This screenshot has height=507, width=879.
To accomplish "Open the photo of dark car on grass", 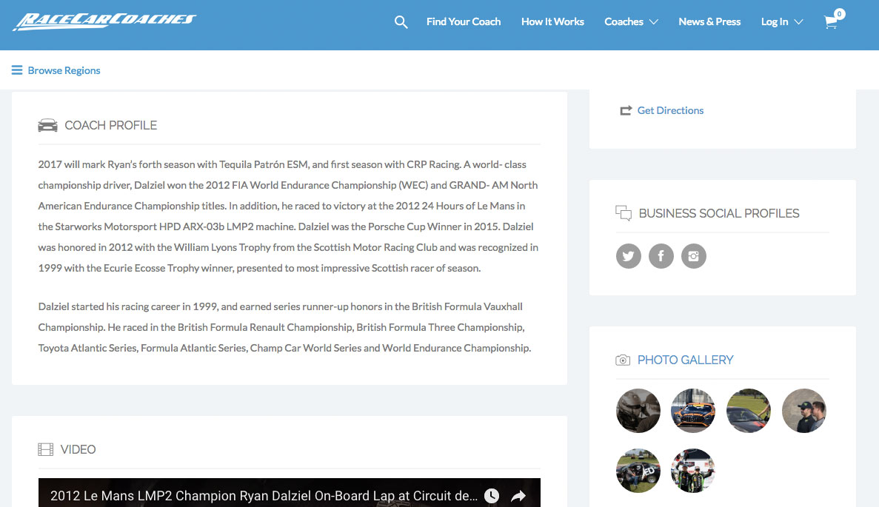I will click(x=749, y=411).
